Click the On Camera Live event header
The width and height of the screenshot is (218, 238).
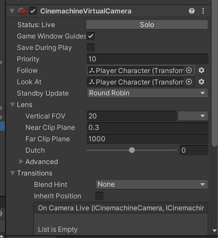click(x=121, y=208)
